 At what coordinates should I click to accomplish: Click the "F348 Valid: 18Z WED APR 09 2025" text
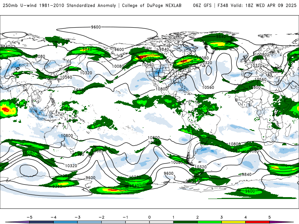257,5
